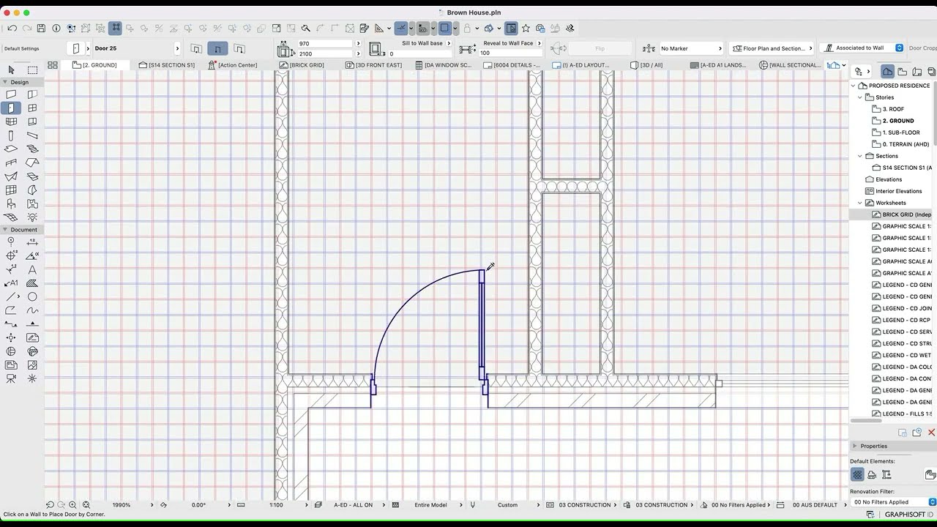937x527 pixels.
Task: Select 3. ROOF story in navigator
Action: point(893,109)
